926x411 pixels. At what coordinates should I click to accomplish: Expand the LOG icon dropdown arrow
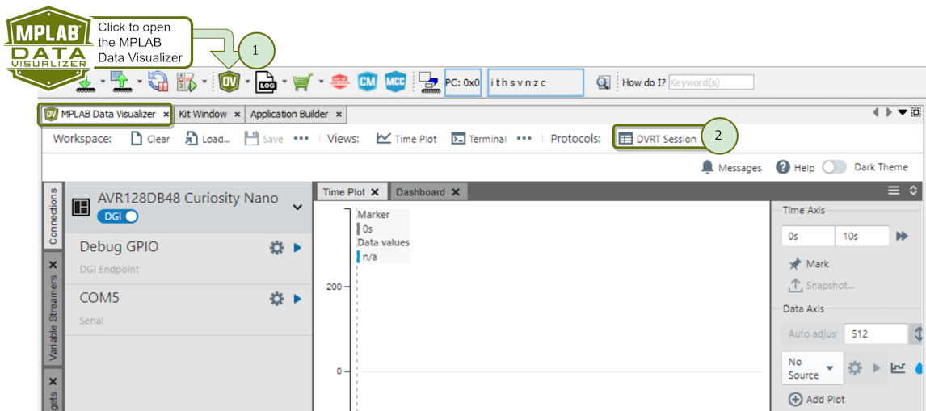284,82
